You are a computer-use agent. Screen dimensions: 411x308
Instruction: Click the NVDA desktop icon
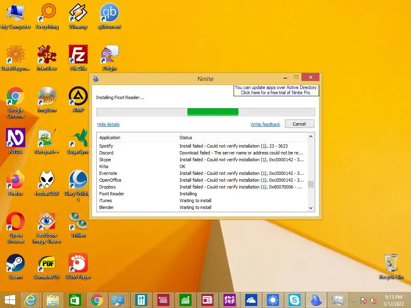pyautogui.click(x=16, y=141)
